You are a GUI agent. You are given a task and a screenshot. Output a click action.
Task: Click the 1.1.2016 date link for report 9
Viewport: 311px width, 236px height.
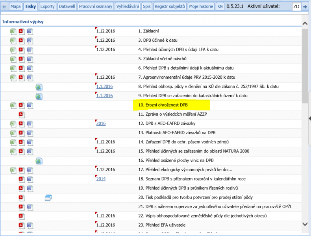(104, 96)
